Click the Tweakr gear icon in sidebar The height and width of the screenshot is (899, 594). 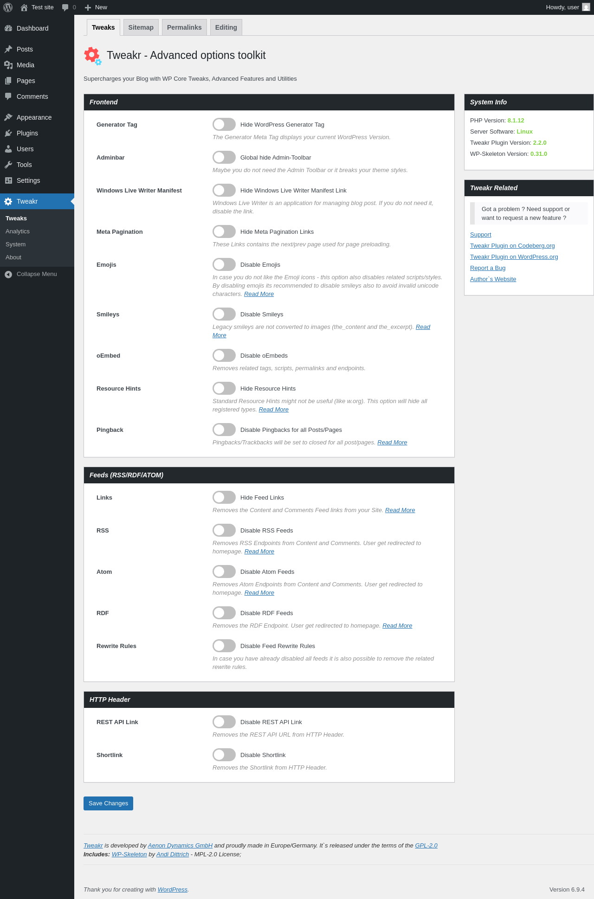8,201
